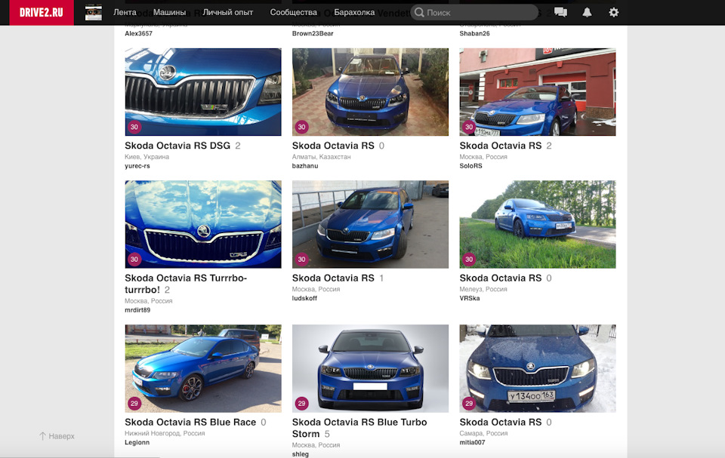Viewport: 725px width, 458px height.
Task: Open the Барахолка menu item
Action: click(354, 13)
